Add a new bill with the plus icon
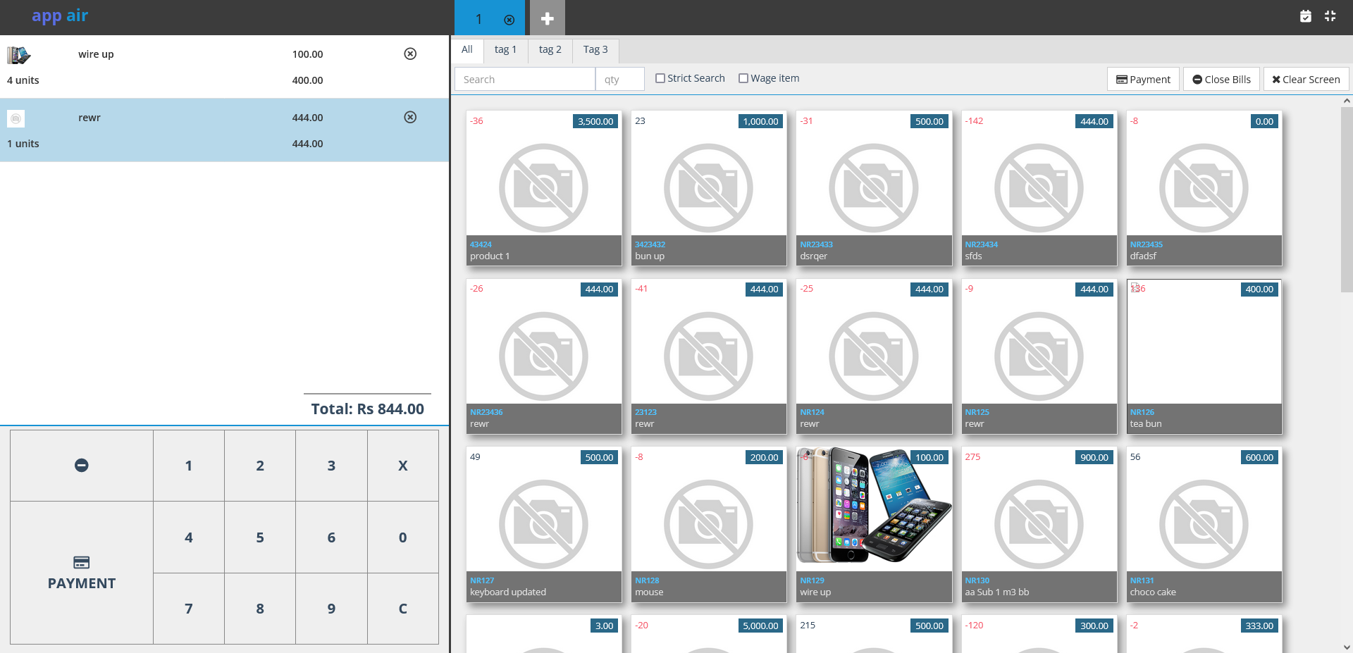The width and height of the screenshot is (1353, 653). (x=548, y=18)
